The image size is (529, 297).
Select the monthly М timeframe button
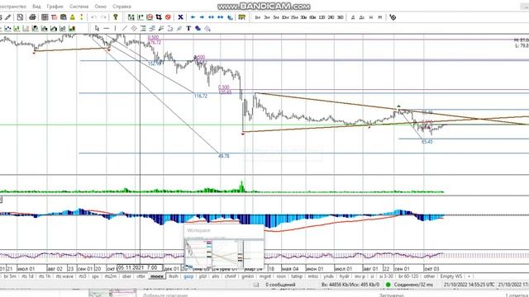pos(380,17)
